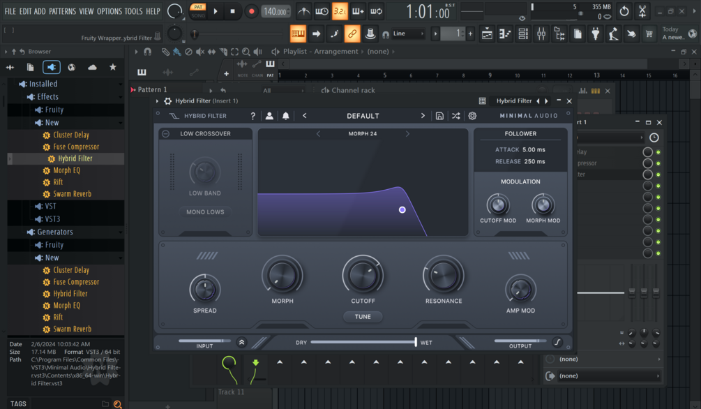Select the browser cloud tab icon

pyautogui.click(x=92, y=67)
